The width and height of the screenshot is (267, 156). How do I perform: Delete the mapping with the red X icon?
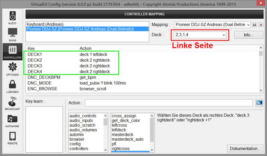click(x=261, y=25)
